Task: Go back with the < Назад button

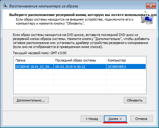Action: [x=92, y=119]
